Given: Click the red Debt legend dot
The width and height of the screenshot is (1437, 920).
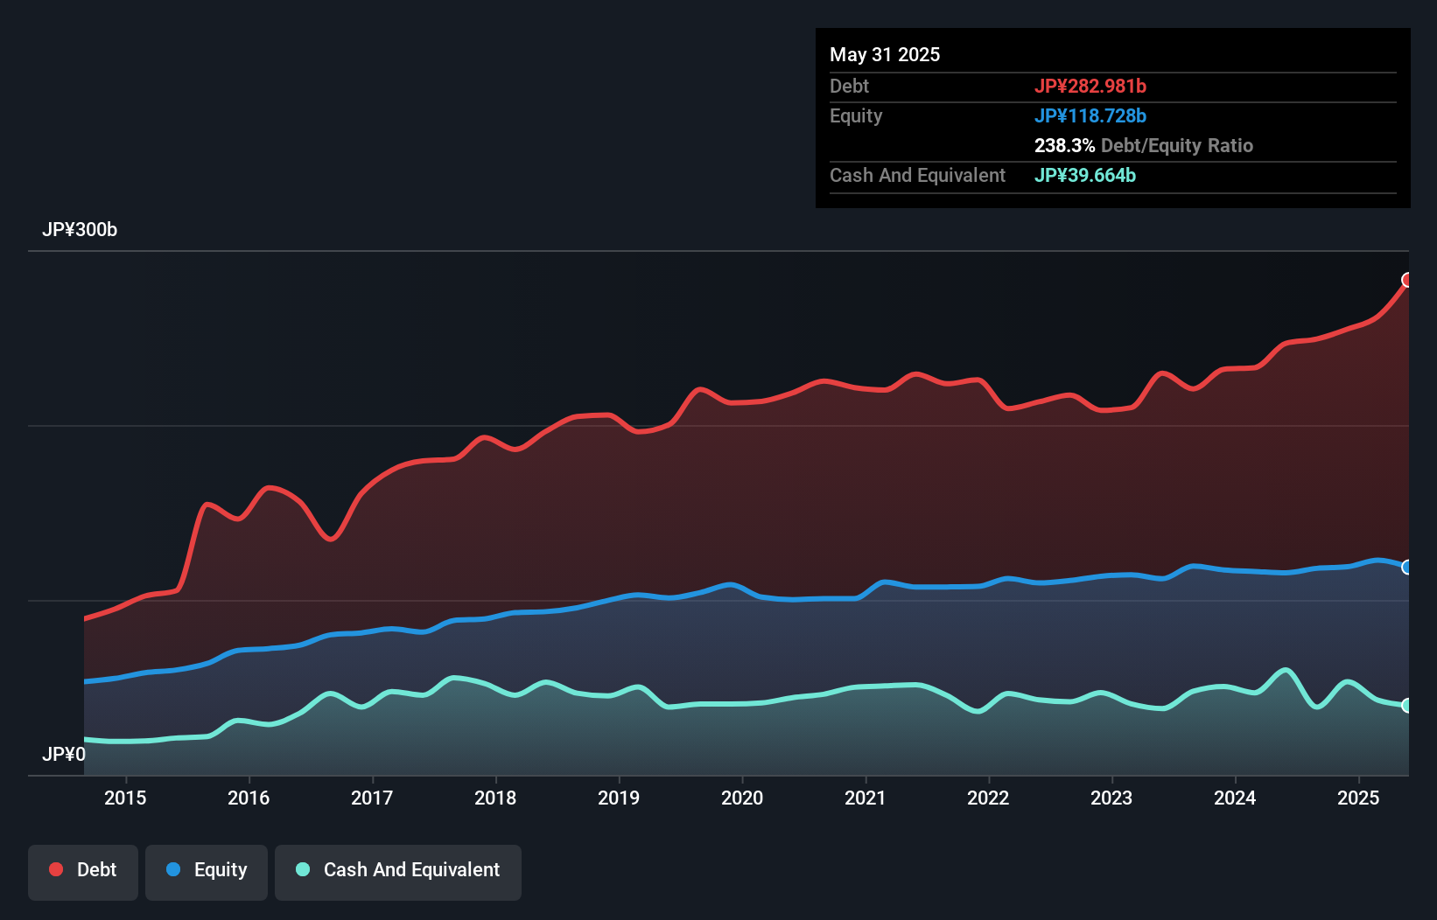Looking at the screenshot, I should tap(56, 869).
